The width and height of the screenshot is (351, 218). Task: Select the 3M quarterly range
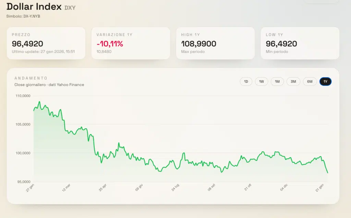click(293, 81)
